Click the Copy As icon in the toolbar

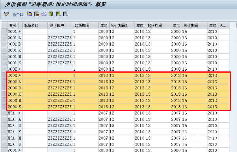pyautogui.click(x=29, y=14)
